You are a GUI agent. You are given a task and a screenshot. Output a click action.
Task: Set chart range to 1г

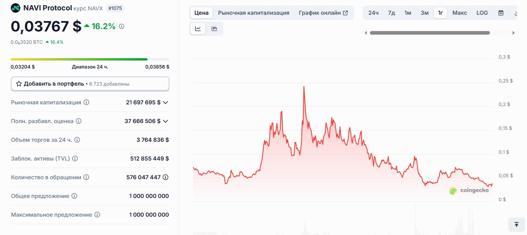pos(440,13)
